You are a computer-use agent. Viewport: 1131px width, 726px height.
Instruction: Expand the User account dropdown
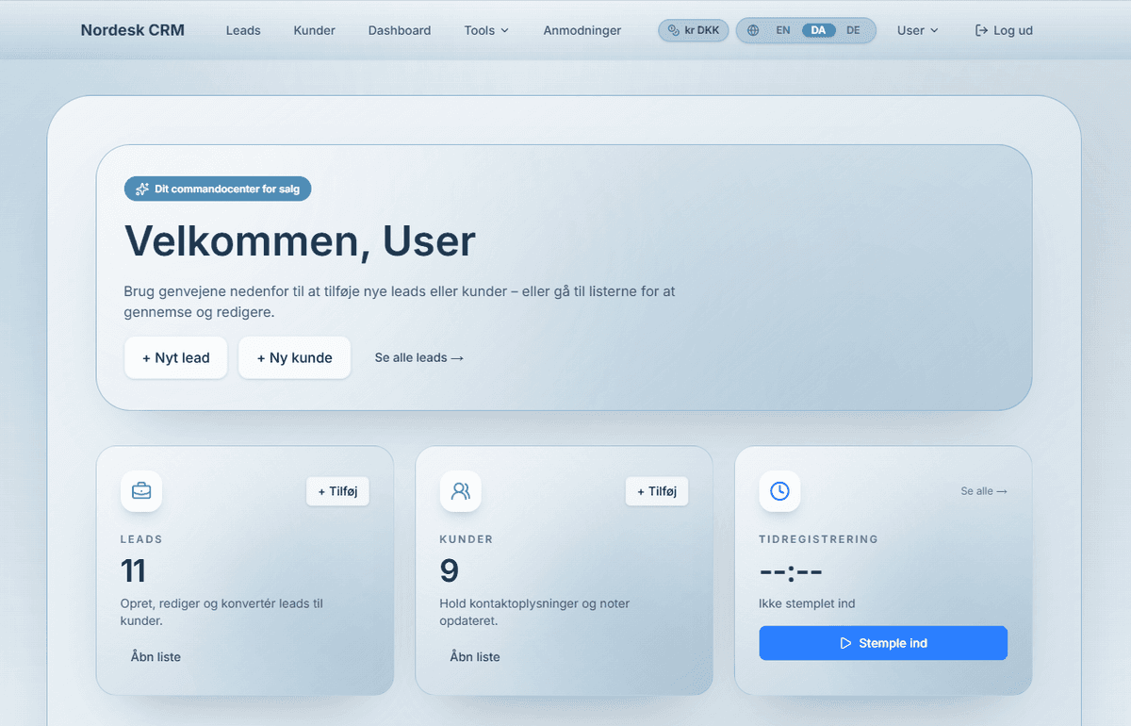click(916, 29)
